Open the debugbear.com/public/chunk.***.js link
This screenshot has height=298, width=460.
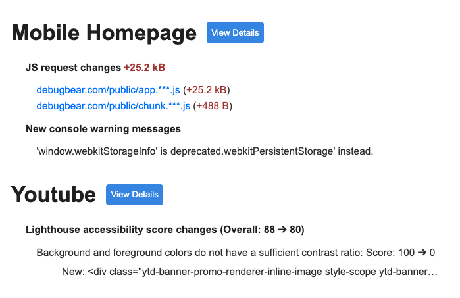113,106
